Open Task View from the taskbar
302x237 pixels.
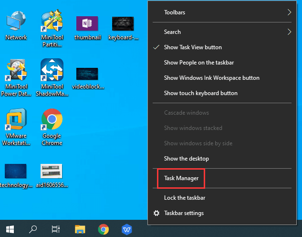pyautogui.click(x=56, y=229)
